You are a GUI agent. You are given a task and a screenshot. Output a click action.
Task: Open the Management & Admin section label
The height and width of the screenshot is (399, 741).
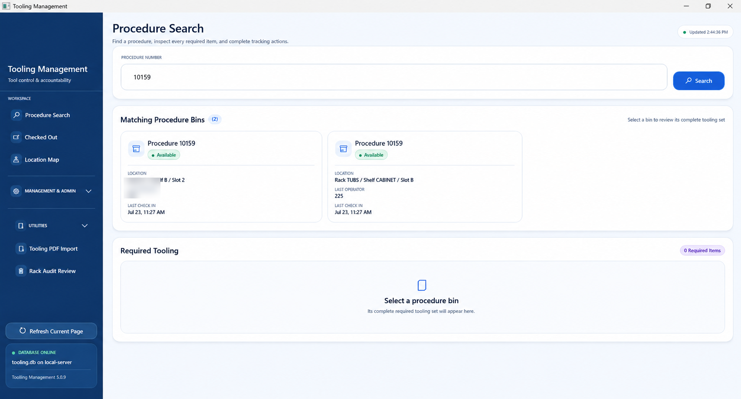50,191
